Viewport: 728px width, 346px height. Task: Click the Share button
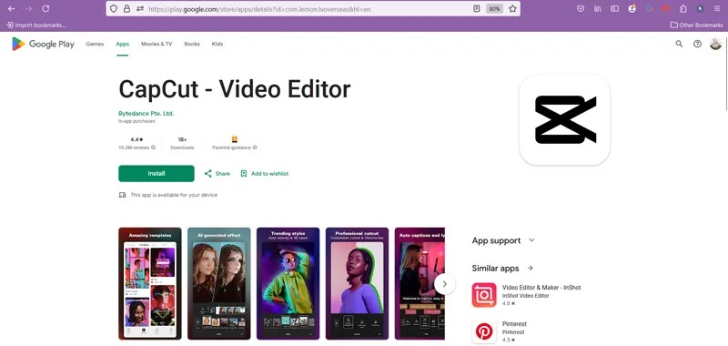point(217,174)
